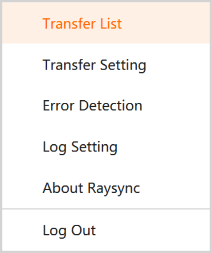Viewport: 212px width, 253px height.
Task: Log out using the Log Out entry
Action: tap(106, 230)
